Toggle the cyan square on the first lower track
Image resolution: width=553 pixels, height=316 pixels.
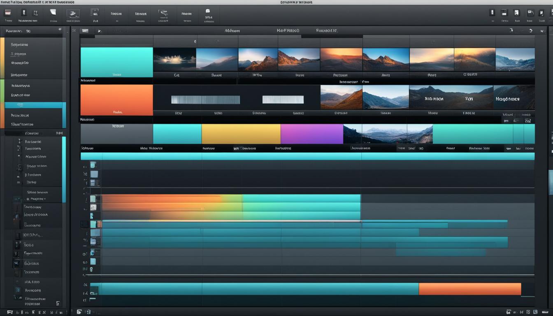tap(94, 165)
